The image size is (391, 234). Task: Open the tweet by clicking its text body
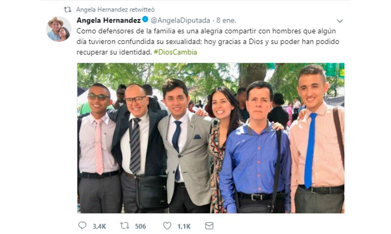(208, 41)
